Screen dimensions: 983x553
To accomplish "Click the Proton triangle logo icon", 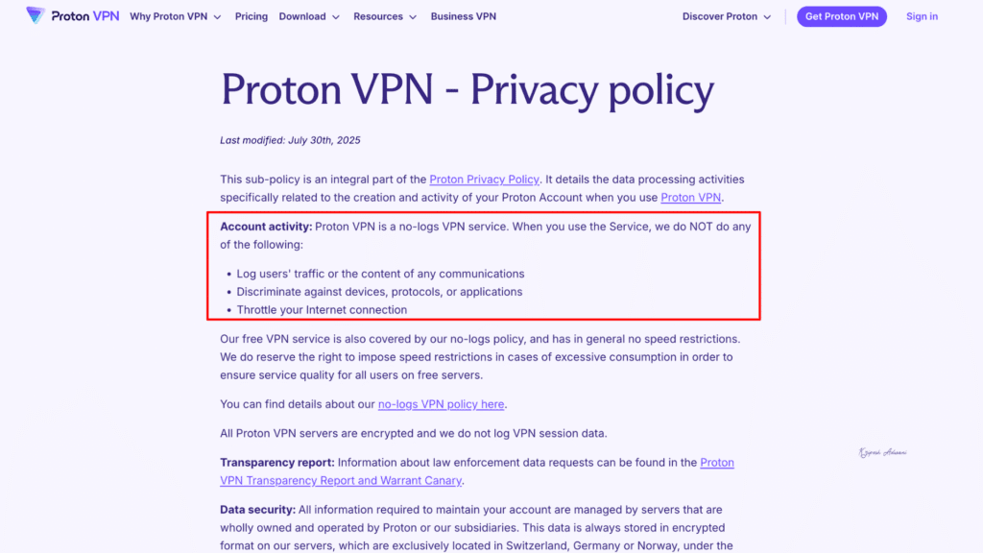I will (35, 15).
